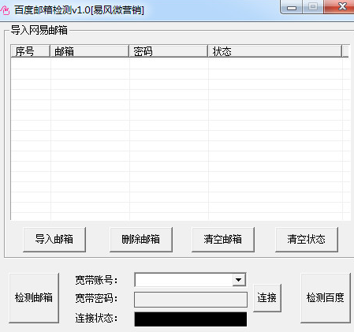
Task: Click the 导入网易邮箱 group title
Action: tap(39, 30)
